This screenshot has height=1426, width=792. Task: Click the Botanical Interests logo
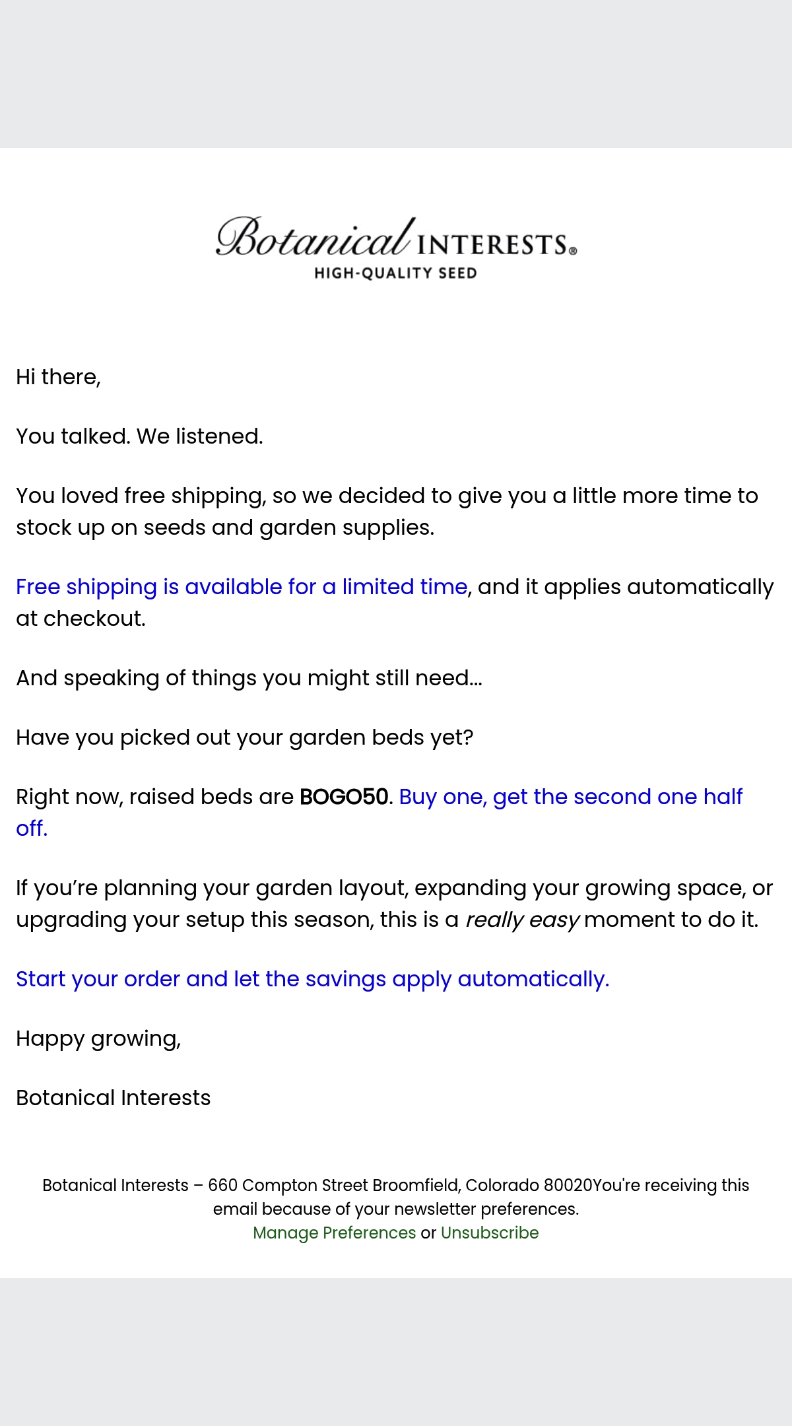tap(396, 248)
